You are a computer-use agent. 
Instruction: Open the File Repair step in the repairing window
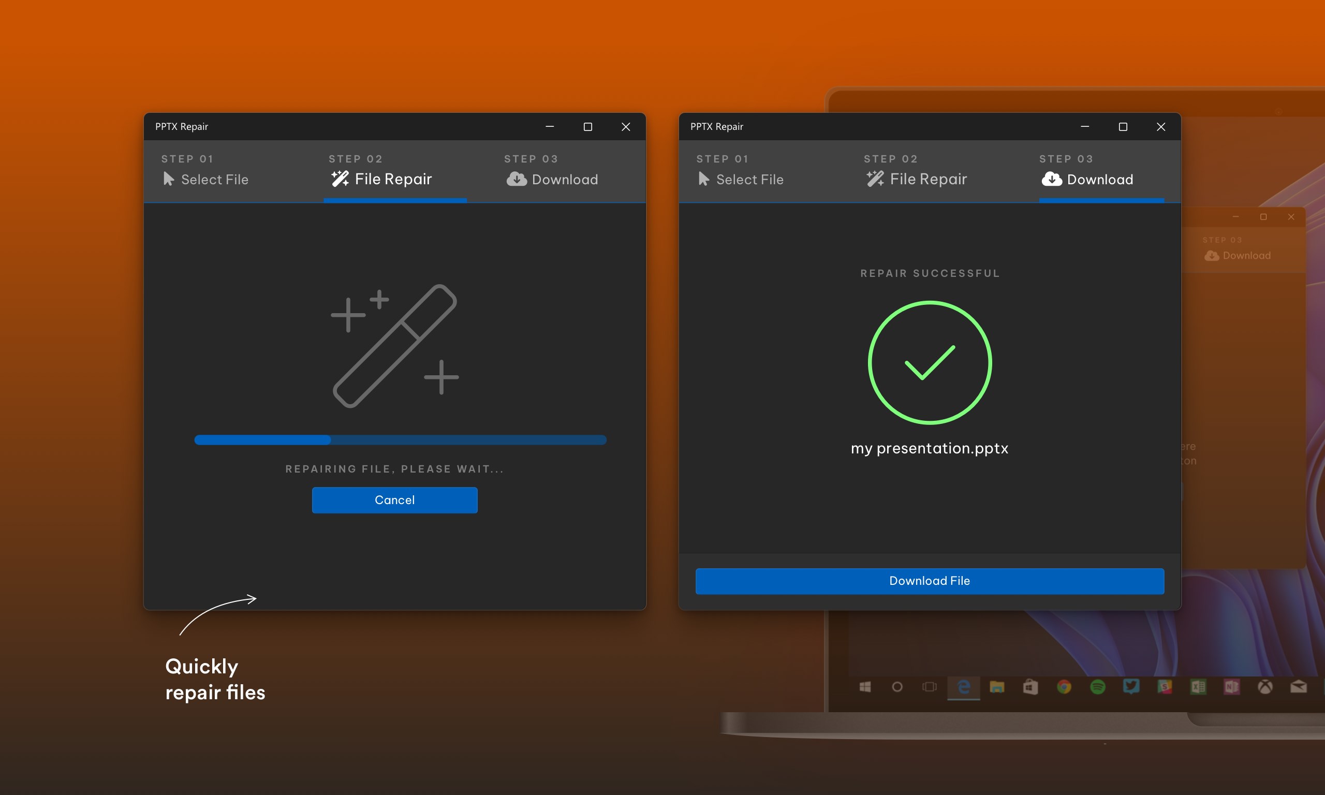coord(393,179)
